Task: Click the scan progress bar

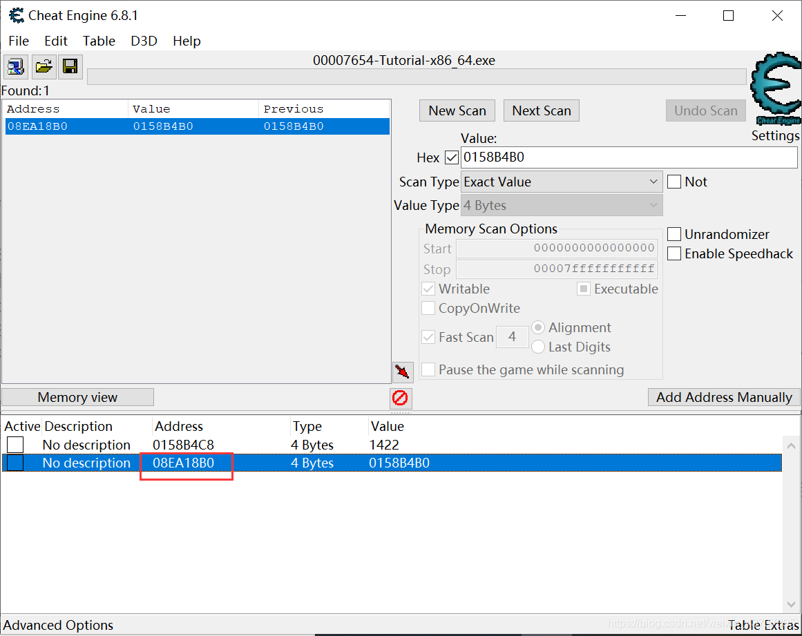Action: click(x=417, y=77)
